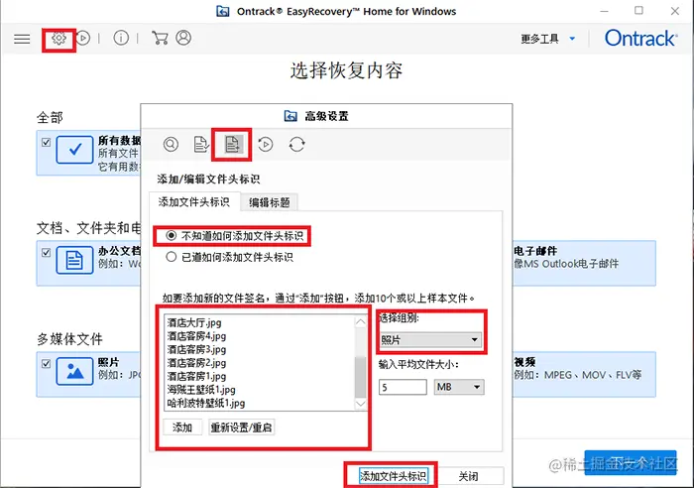Select 酒店客房4.jpg in the list
Screen dimensions: 694x488
pyautogui.click(x=197, y=336)
